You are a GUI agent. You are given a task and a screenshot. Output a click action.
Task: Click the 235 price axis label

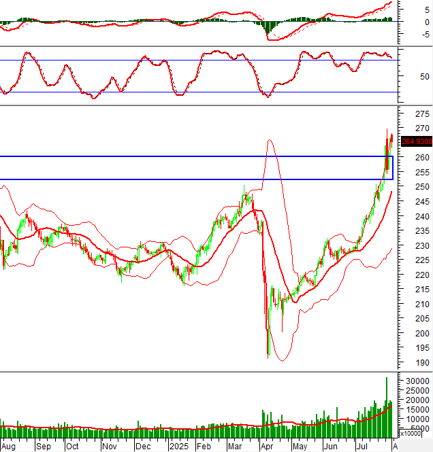[422, 231]
